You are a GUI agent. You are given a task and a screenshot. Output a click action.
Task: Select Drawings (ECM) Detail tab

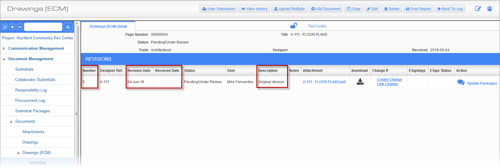108,27
